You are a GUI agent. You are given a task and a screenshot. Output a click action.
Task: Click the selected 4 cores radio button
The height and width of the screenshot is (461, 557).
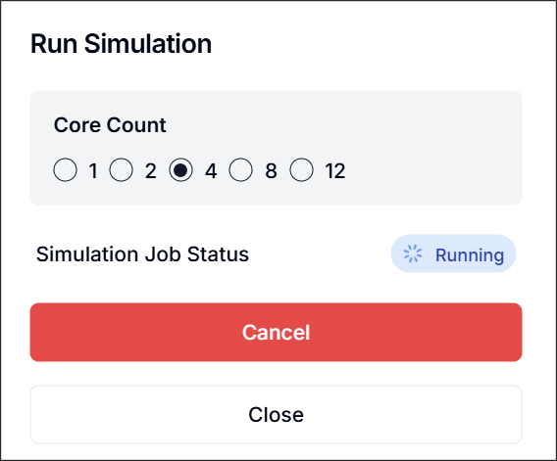pos(181,170)
